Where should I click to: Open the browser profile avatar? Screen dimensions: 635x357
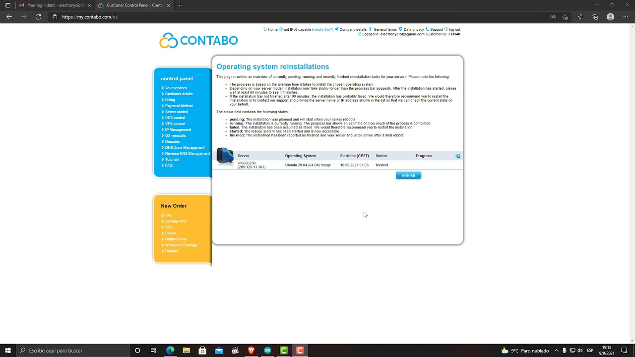pos(611,17)
